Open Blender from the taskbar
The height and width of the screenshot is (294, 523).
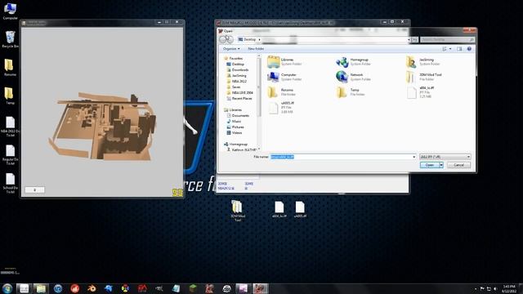point(92,288)
